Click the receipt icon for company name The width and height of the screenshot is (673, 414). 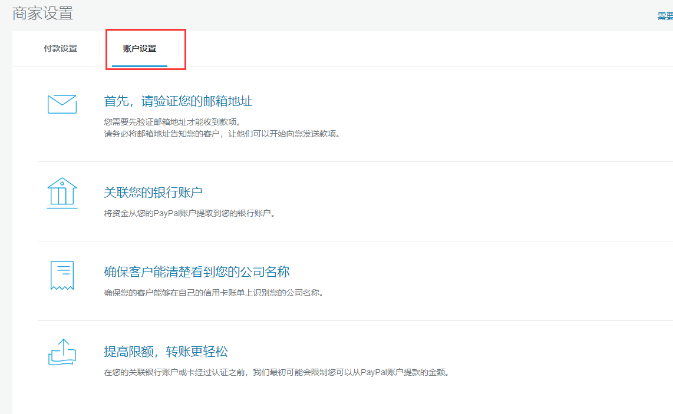coord(62,275)
